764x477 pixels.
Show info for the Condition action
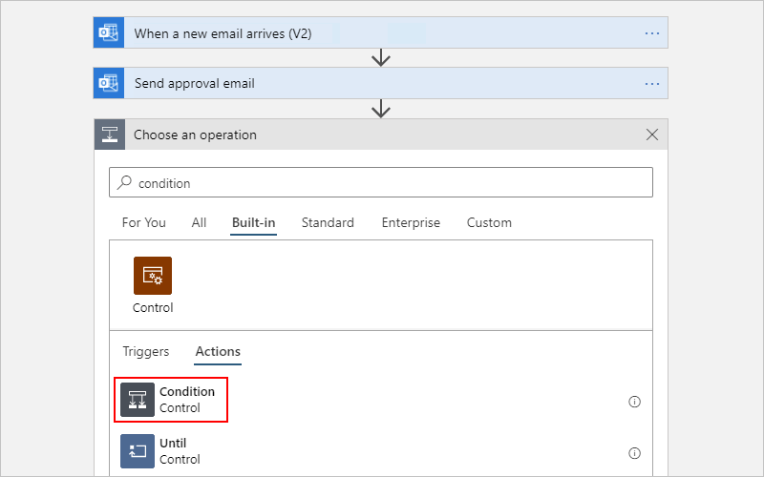(x=634, y=402)
